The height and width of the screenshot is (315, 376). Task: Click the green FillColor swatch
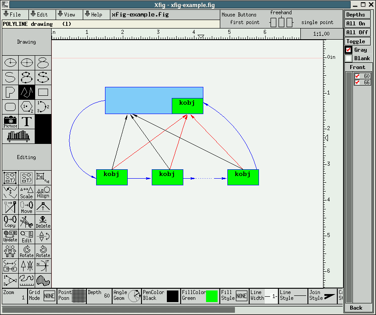coord(212,296)
